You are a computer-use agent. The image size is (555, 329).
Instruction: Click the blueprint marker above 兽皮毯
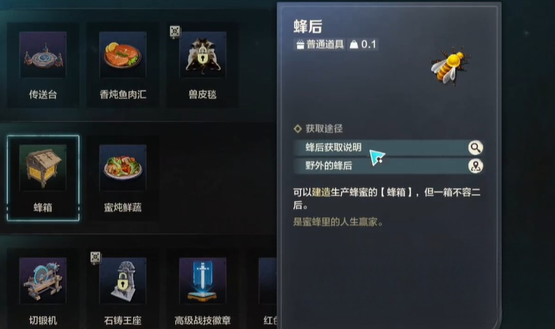[x=175, y=32]
